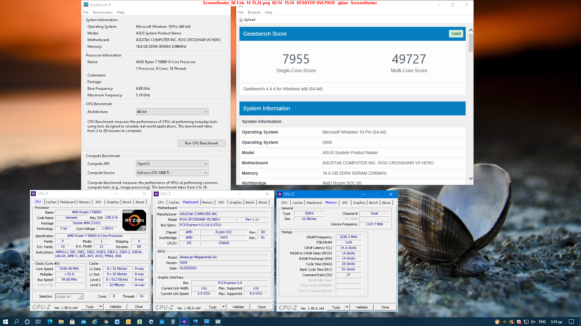Open the About tab in the CPU-Z Memory window
The height and width of the screenshot is (326, 581).
click(386, 203)
